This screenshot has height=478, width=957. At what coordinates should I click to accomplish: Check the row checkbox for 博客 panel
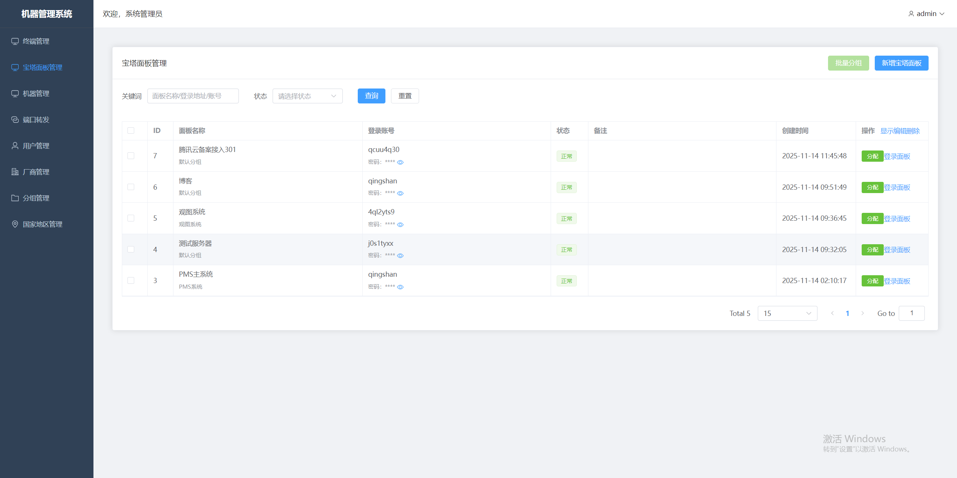[x=131, y=187]
